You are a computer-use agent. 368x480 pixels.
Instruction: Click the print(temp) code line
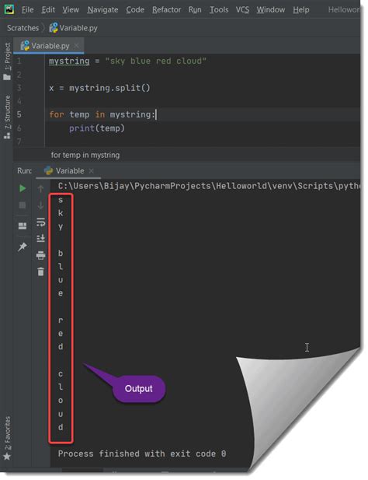pyautogui.click(x=97, y=128)
